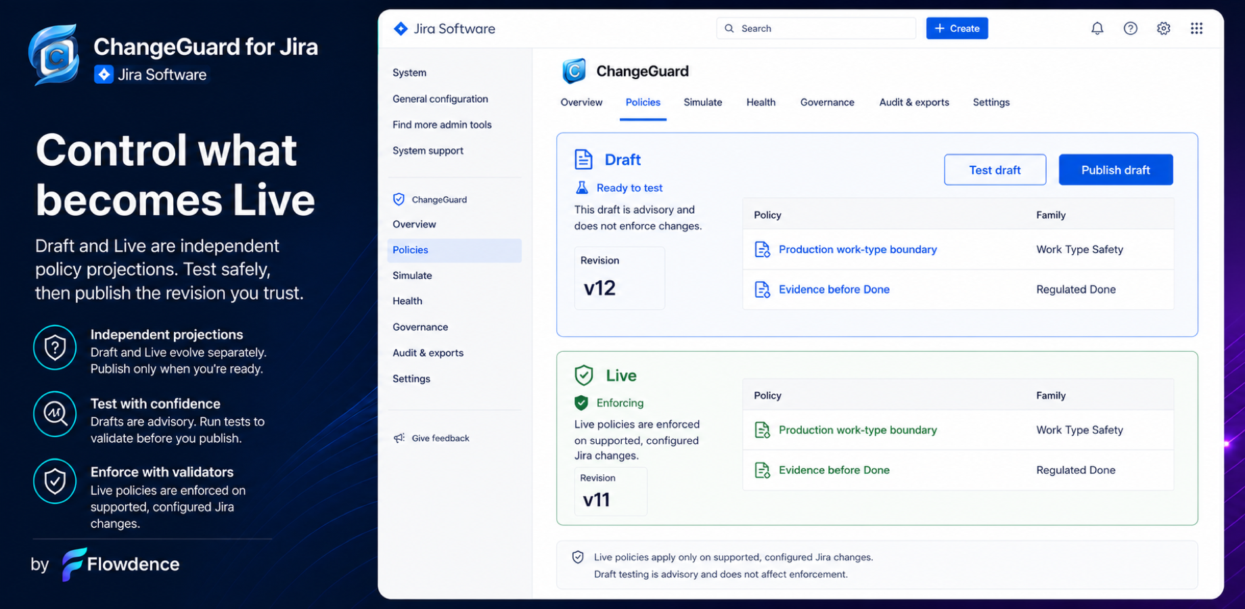The height and width of the screenshot is (609, 1245).
Task: Click the Enforcing status text
Action: tap(620, 403)
